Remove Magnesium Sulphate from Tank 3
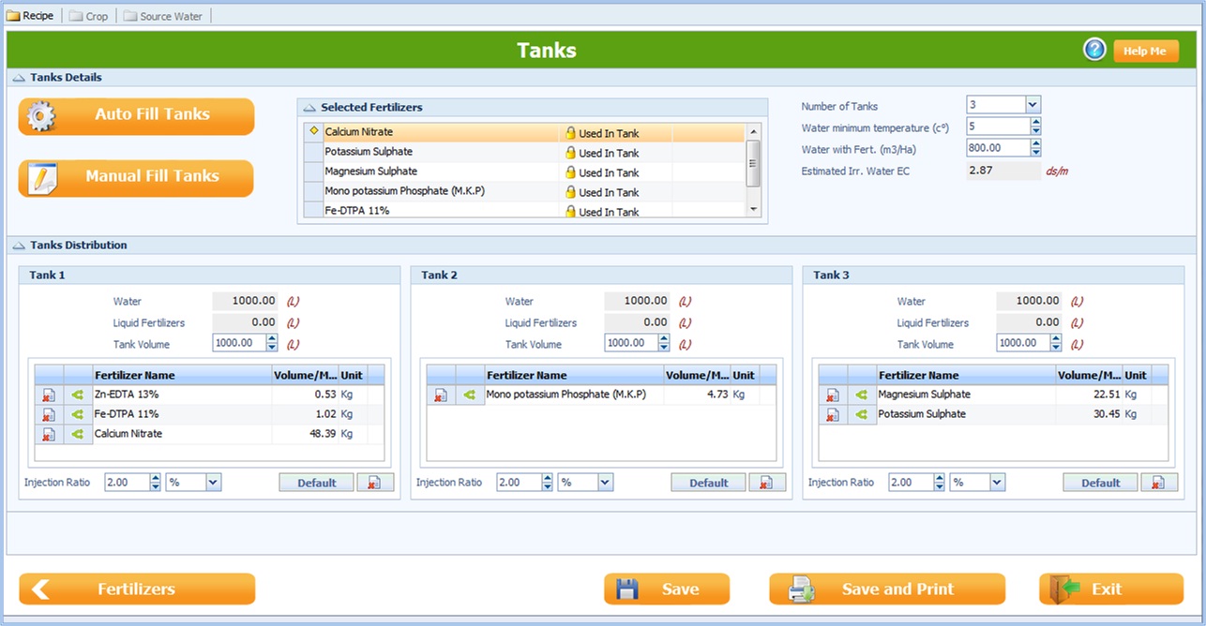Image resolution: width=1206 pixels, height=626 pixels. pos(833,395)
